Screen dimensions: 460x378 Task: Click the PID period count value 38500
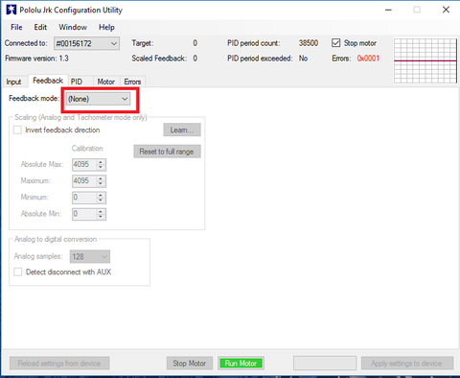(309, 43)
